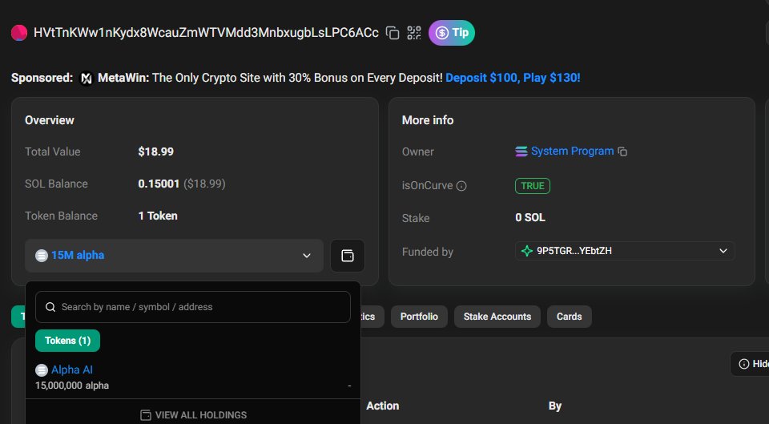Click the search magnifier icon
The width and height of the screenshot is (769, 424).
50,307
